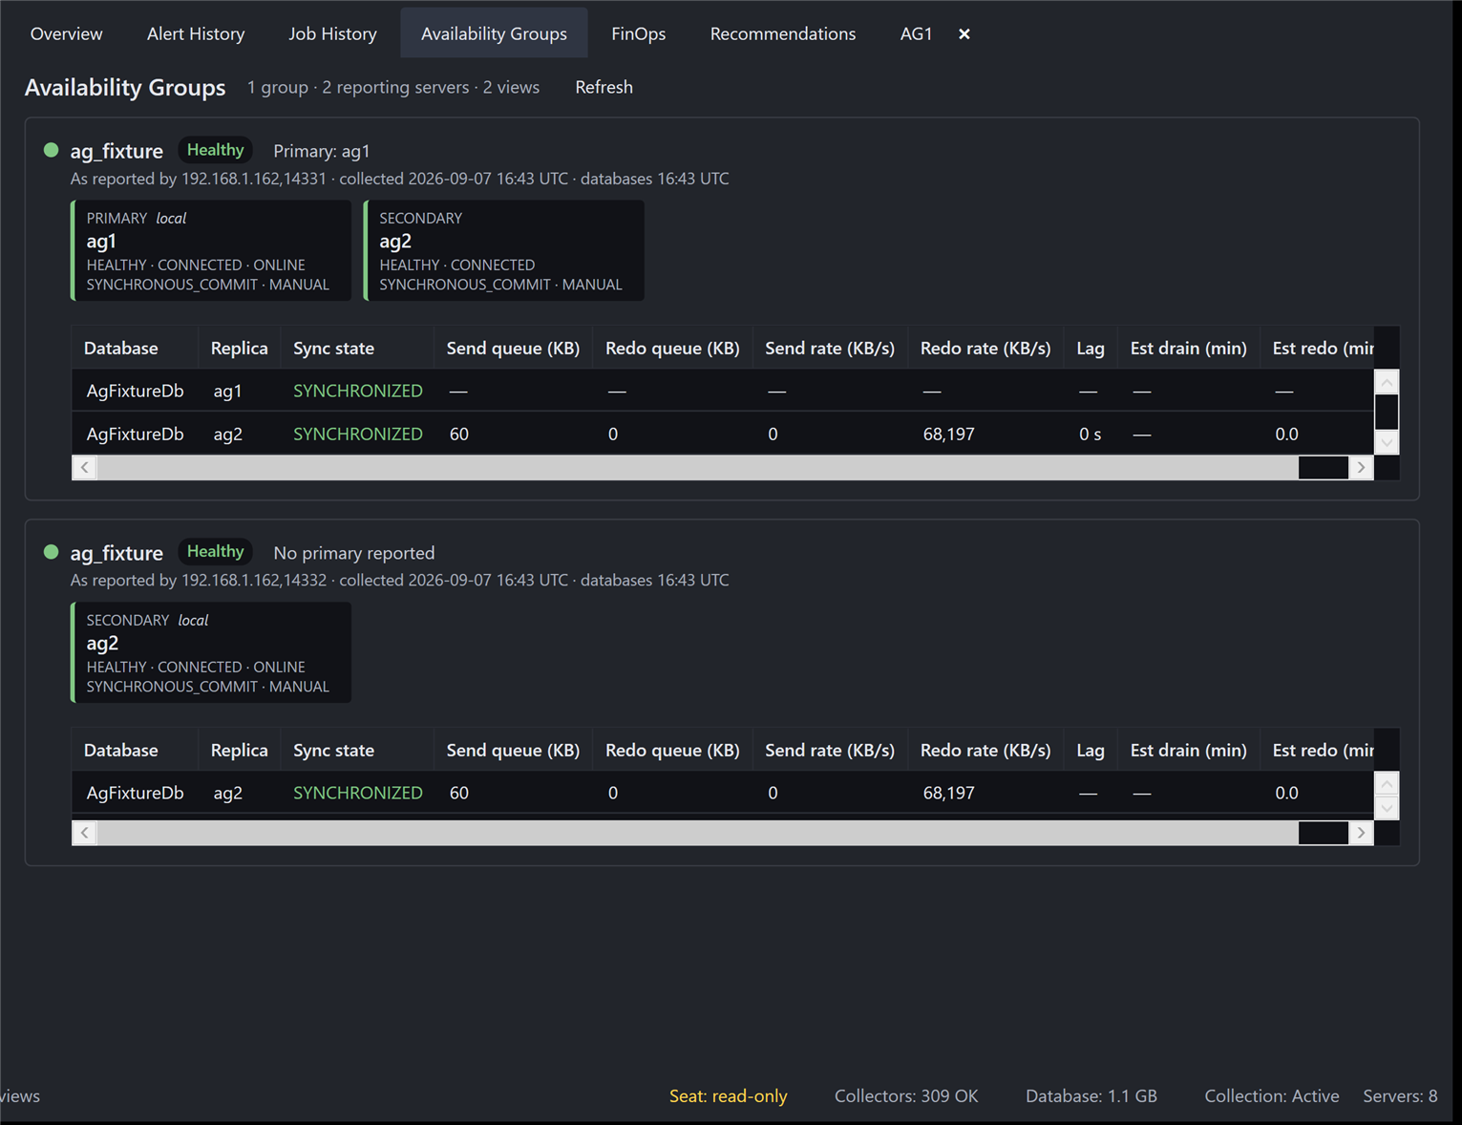Screen dimensions: 1462x1125
Task: Click the Healthy badge beside "No primary reported"
Action: click(216, 552)
